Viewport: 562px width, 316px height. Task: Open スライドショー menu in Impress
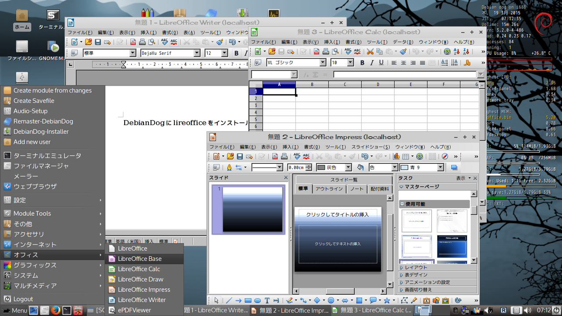[371, 147]
